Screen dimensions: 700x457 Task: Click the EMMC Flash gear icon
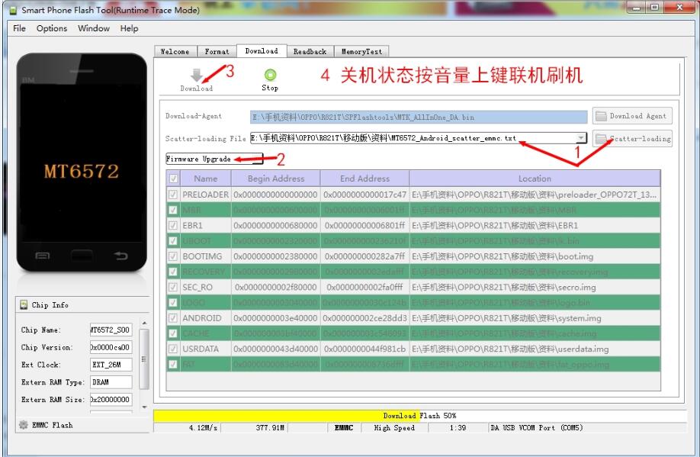[x=23, y=425]
